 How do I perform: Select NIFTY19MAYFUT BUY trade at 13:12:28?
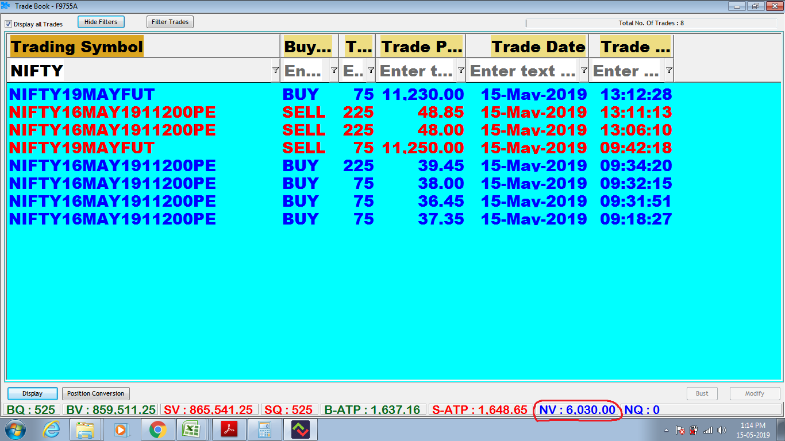pos(341,94)
